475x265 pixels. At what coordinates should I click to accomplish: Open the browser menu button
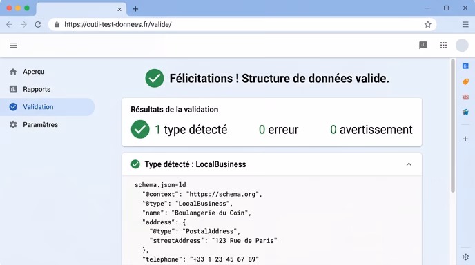pyautogui.click(x=465, y=25)
